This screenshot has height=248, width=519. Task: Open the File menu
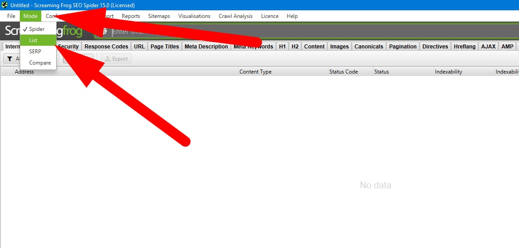[11, 16]
